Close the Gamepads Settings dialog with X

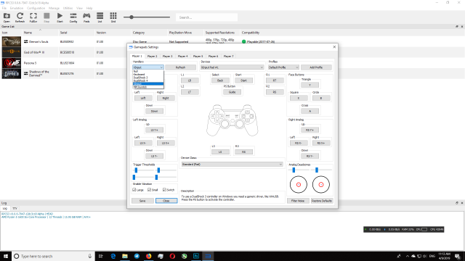coord(334,47)
